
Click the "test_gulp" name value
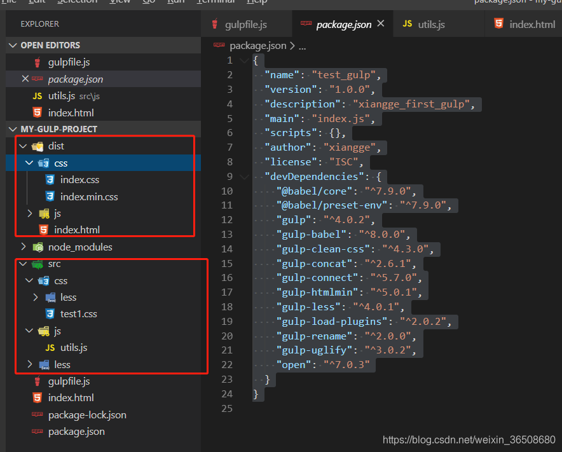tap(343, 75)
